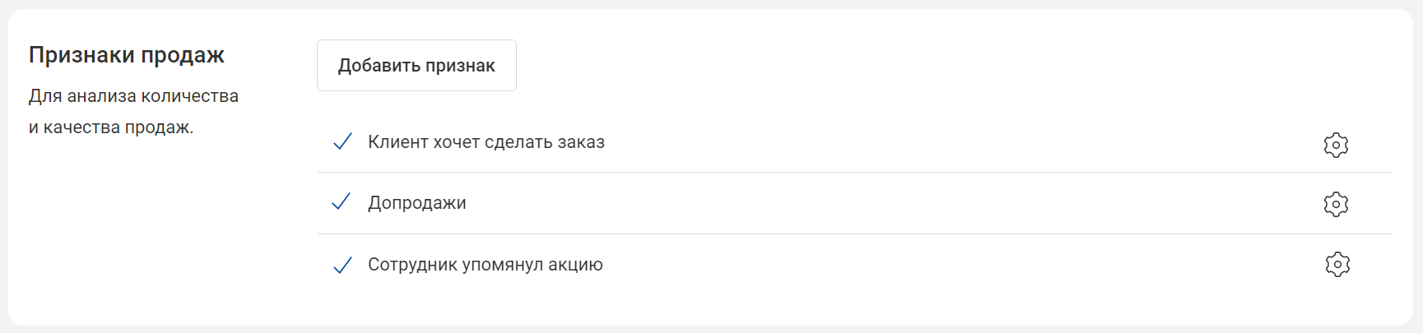Click divider line under the Допродажи row
The height and width of the screenshot is (333, 1423).
point(854,234)
